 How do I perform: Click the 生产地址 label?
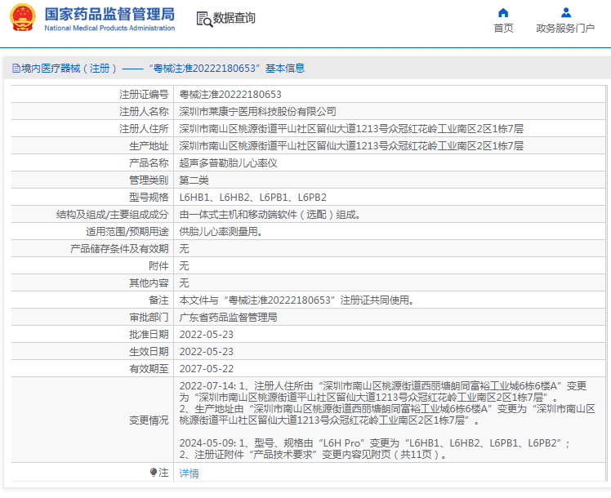[x=149, y=146]
